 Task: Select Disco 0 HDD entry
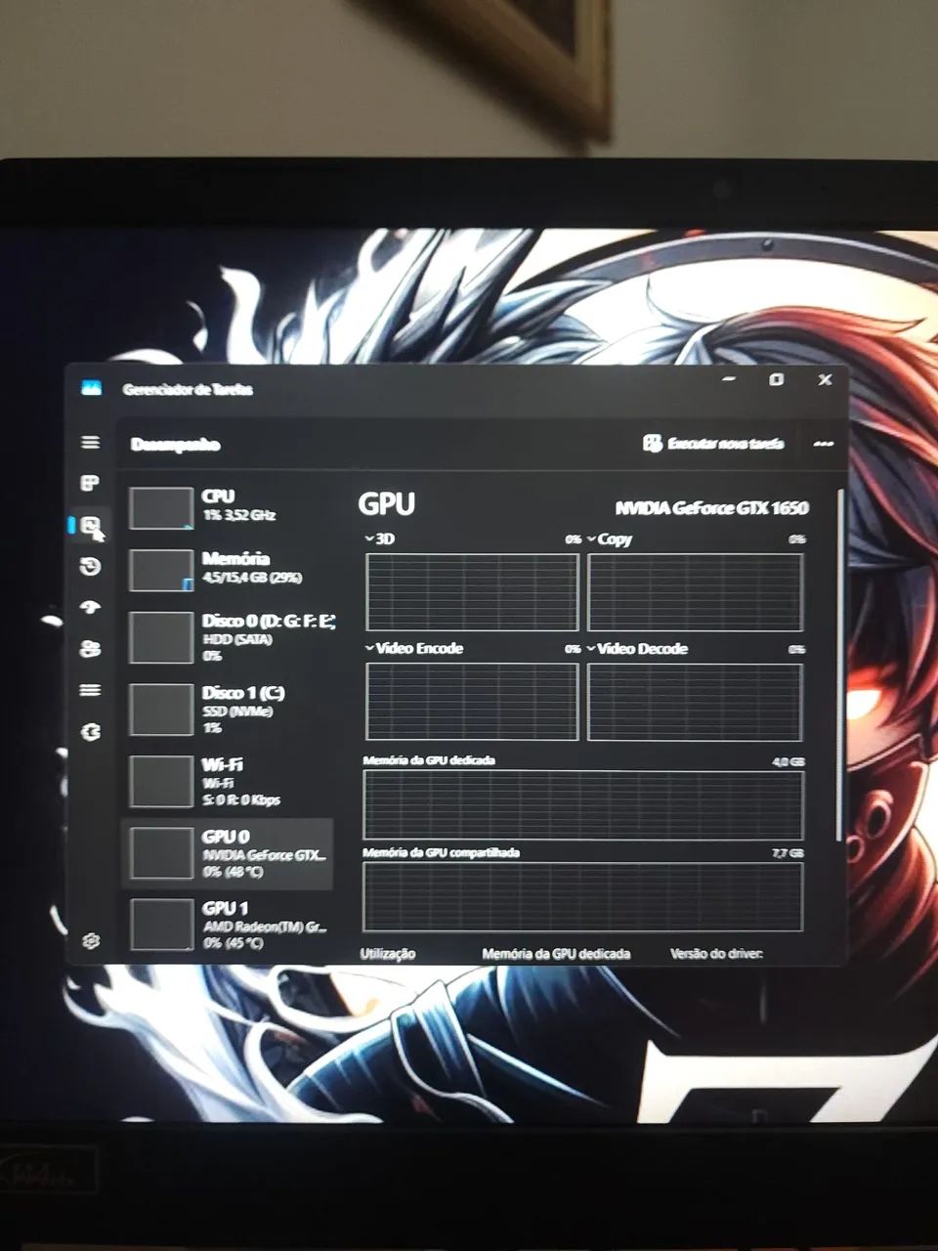(229, 637)
